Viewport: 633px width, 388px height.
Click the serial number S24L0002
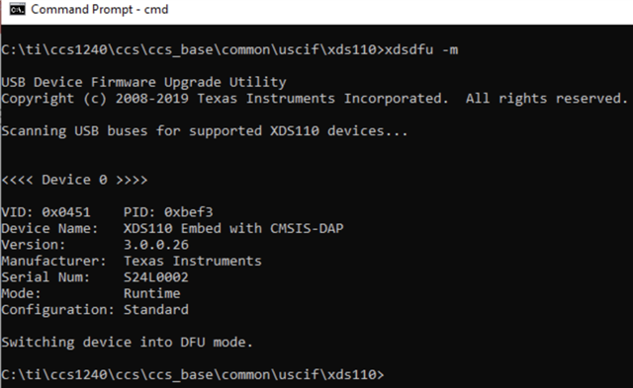point(156,277)
